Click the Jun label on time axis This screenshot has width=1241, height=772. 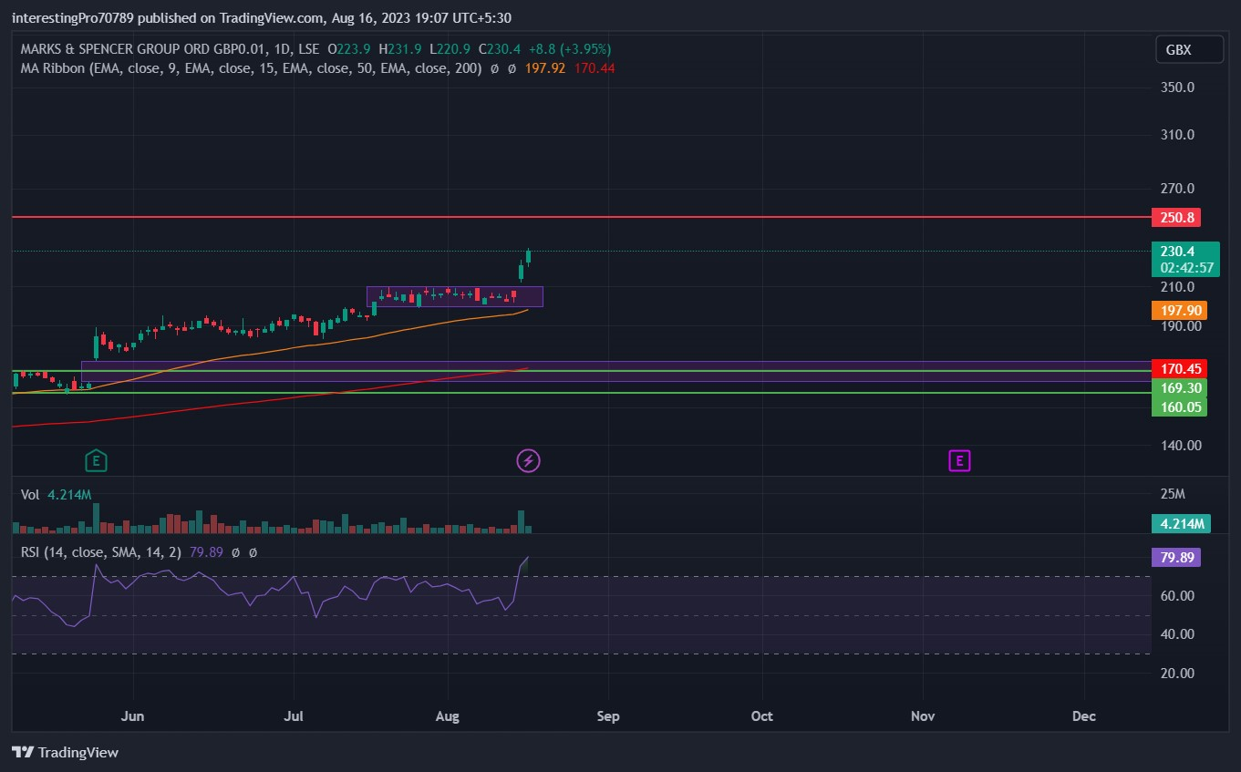pyautogui.click(x=133, y=715)
